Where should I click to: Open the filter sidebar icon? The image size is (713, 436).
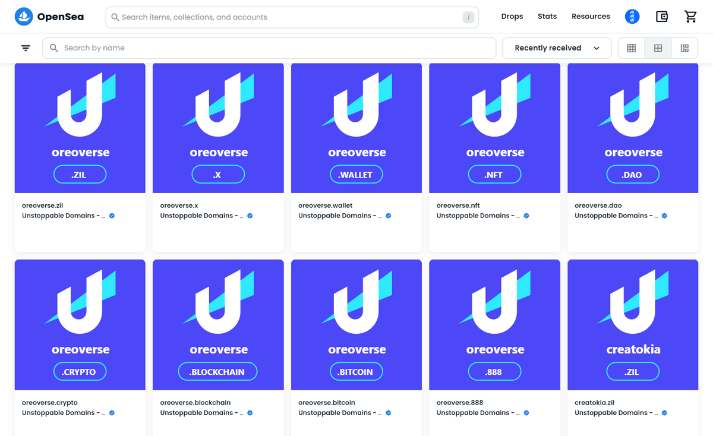(x=26, y=48)
